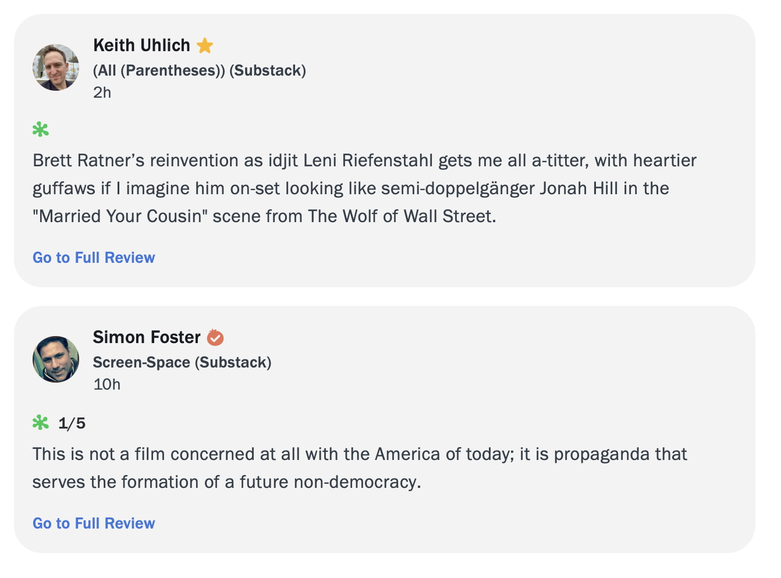
Task: Go to Full Review by Keith Uhlich
Action: [x=94, y=258]
